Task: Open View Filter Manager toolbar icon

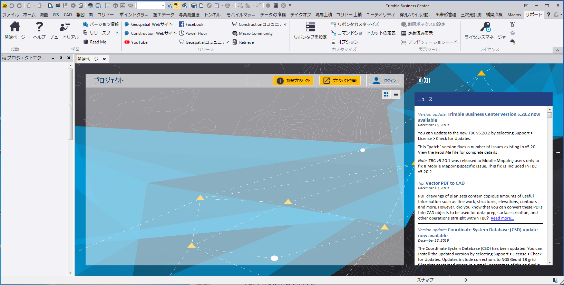Action: click(169, 6)
